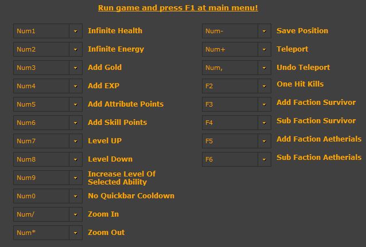The image size is (366, 247).
Task: Open the Num5 dropdown for Add Attribute Points
Action: [75, 105]
